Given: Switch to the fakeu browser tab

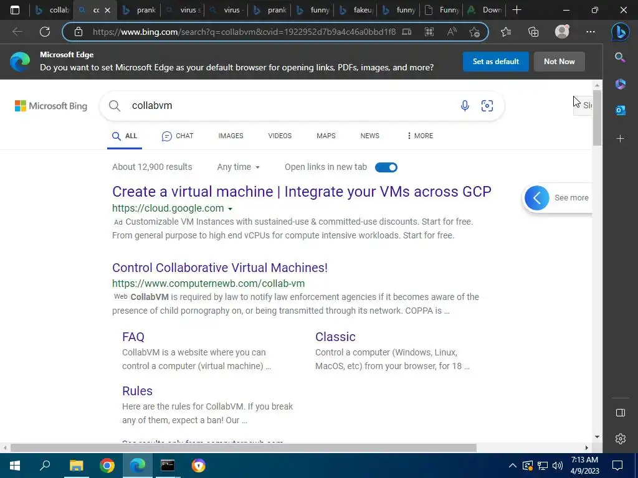Looking at the screenshot, I should pyautogui.click(x=355, y=10).
